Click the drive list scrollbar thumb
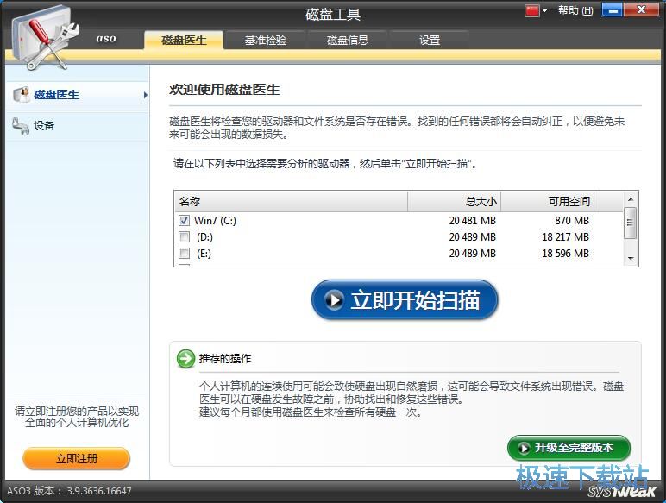This screenshot has height=503, width=666. click(631, 223)
